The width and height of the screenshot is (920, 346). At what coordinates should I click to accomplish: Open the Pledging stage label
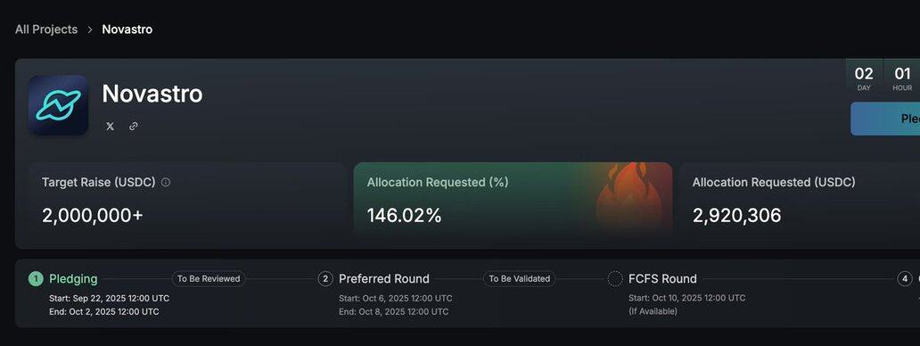pyautogui.click(x=73, y=279)
